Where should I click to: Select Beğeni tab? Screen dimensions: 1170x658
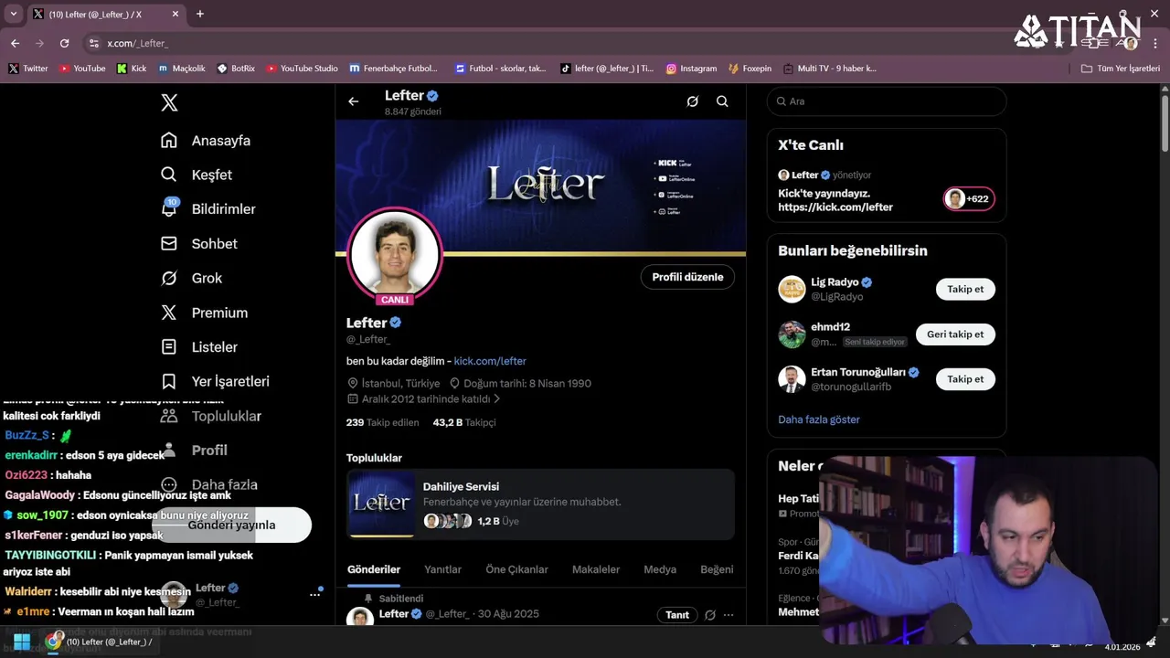(717, 569)
